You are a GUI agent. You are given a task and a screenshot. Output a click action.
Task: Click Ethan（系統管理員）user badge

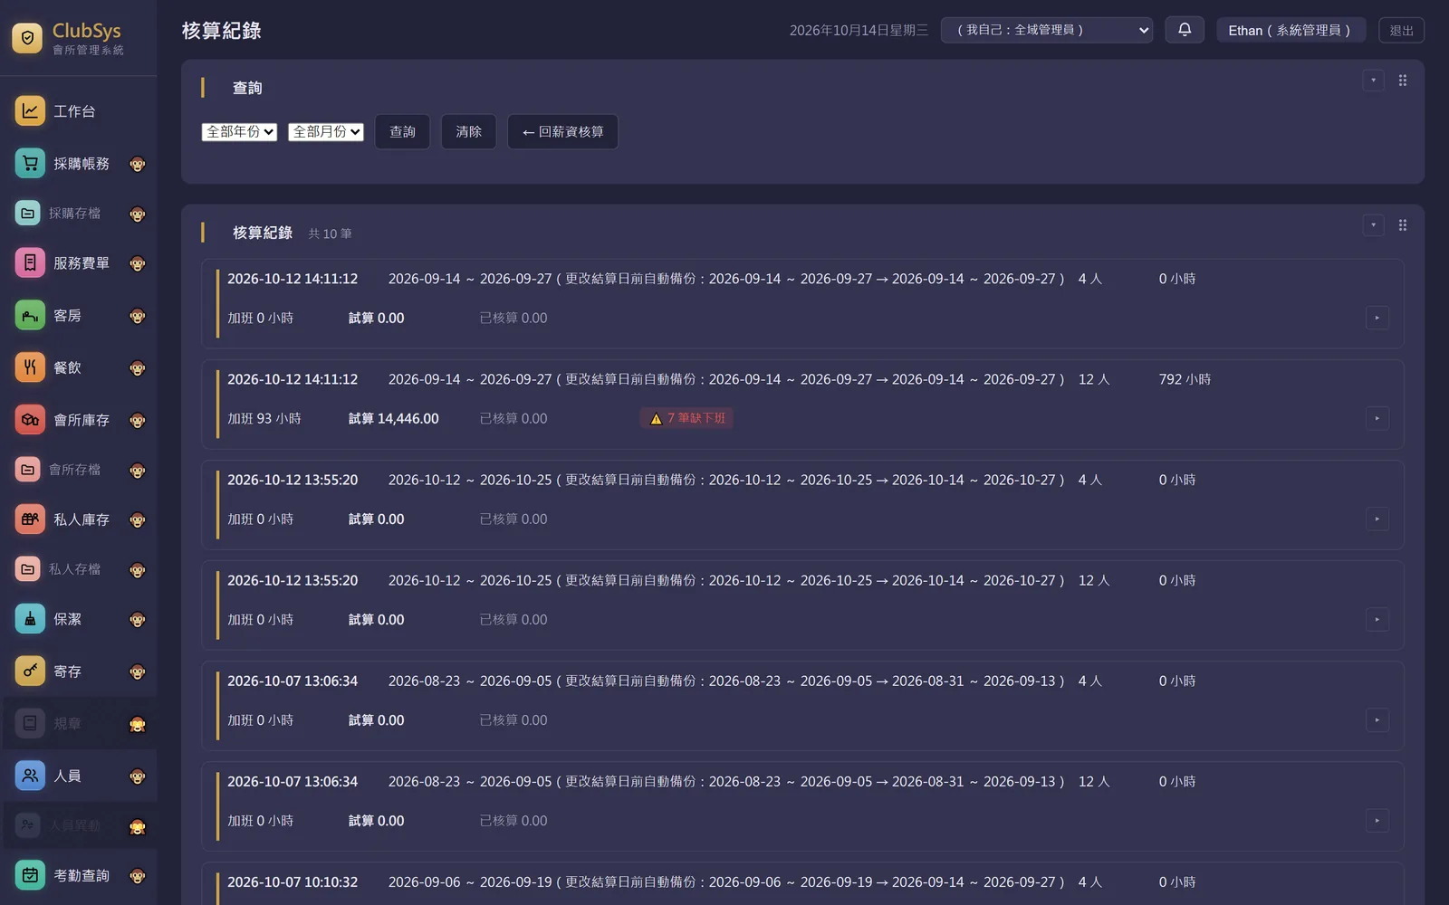[x=1291, y=30]
